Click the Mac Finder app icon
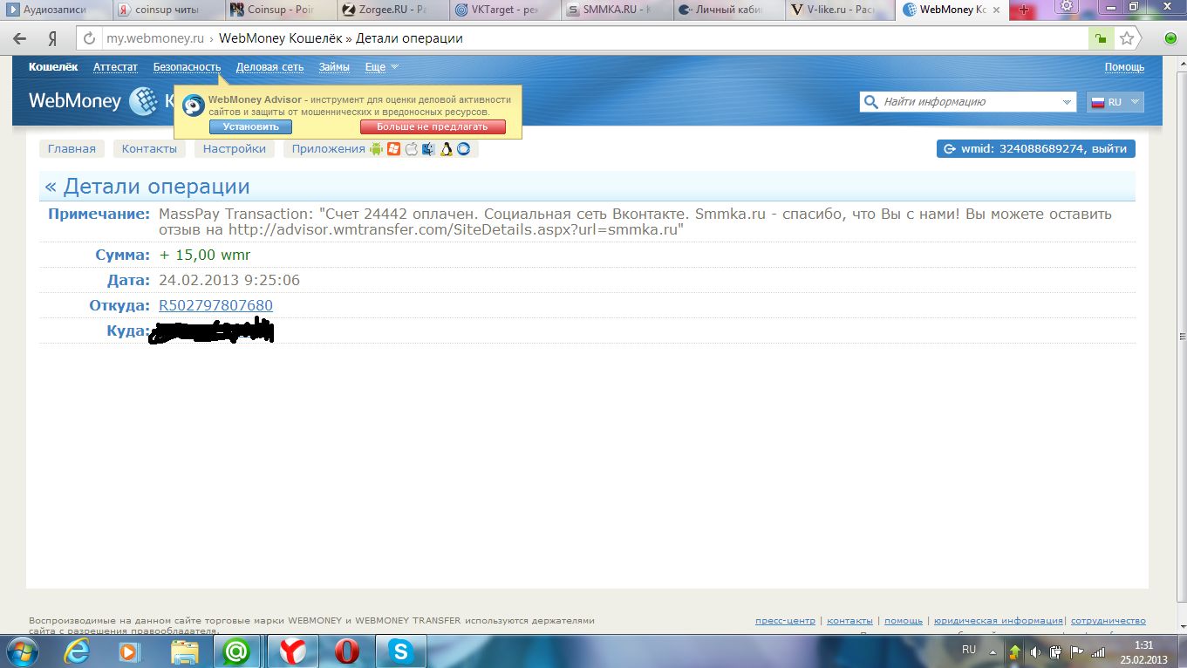 (x=428, y=149)
